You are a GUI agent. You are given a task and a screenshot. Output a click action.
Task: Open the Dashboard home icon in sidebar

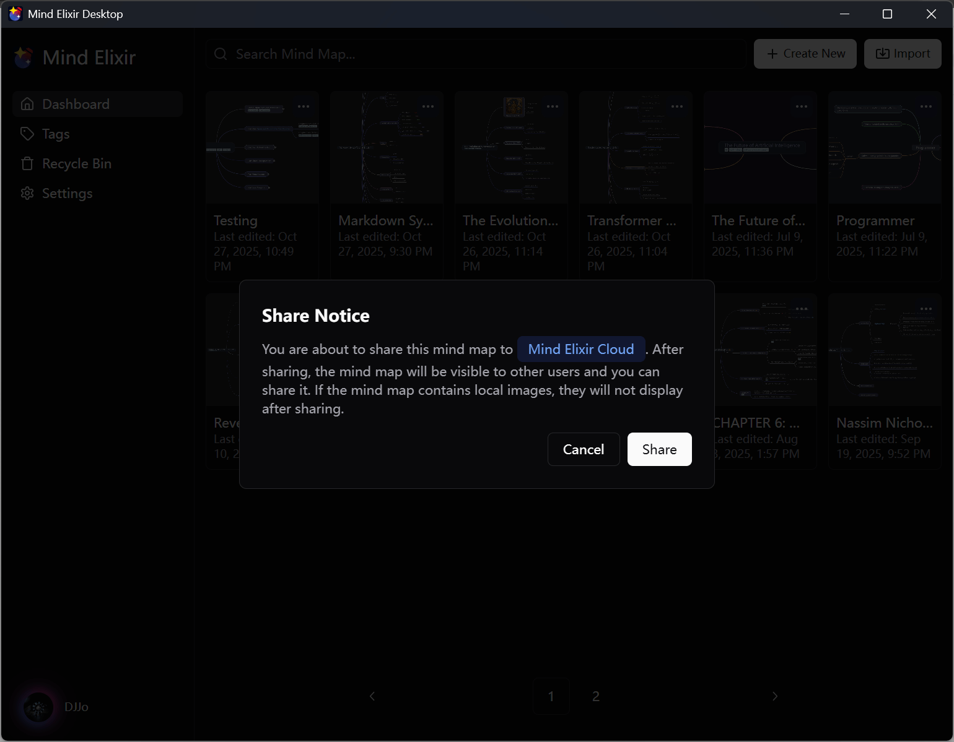click(27, 104)
